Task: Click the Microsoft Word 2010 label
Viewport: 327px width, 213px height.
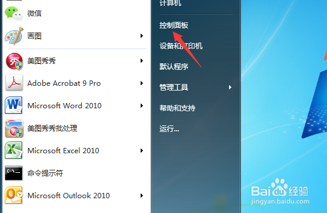Action: pos(65,106)
